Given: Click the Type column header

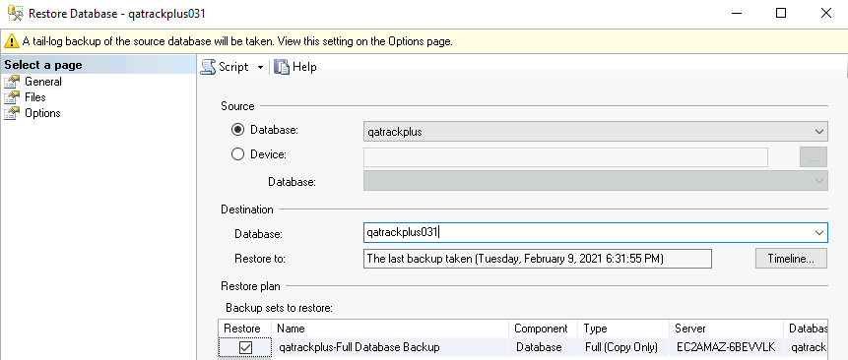Looking at the screenshot, I should click(623, 329).
